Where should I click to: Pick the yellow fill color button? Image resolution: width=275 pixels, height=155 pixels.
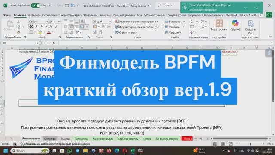pos(40,32)
